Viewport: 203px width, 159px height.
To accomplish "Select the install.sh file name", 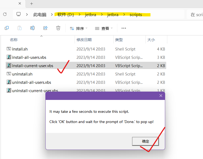I will [20, 49].
